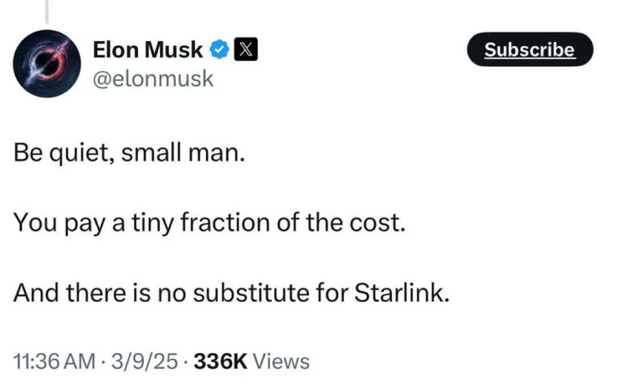Open Elon Musk display name profile link
The height and width of the screenshot is (384, 618).
[148, 50]
